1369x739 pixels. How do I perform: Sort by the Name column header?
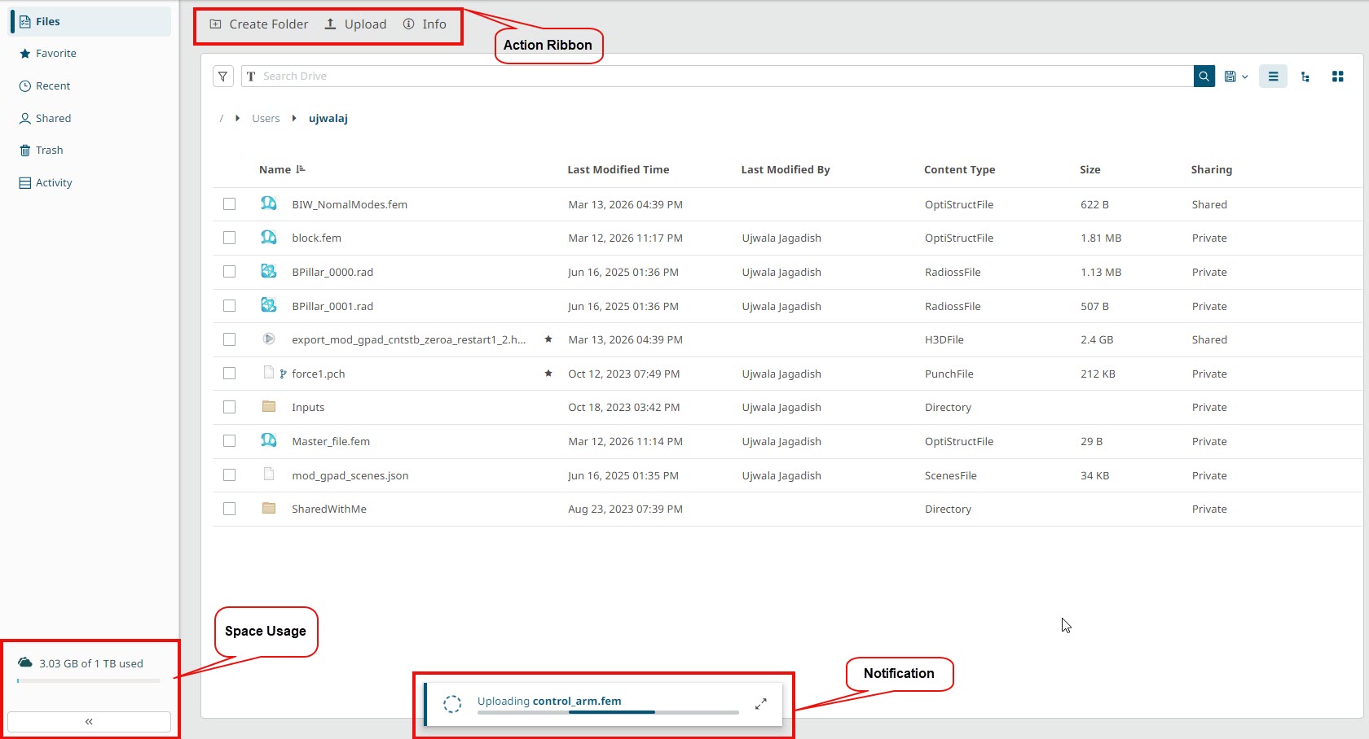275,169
